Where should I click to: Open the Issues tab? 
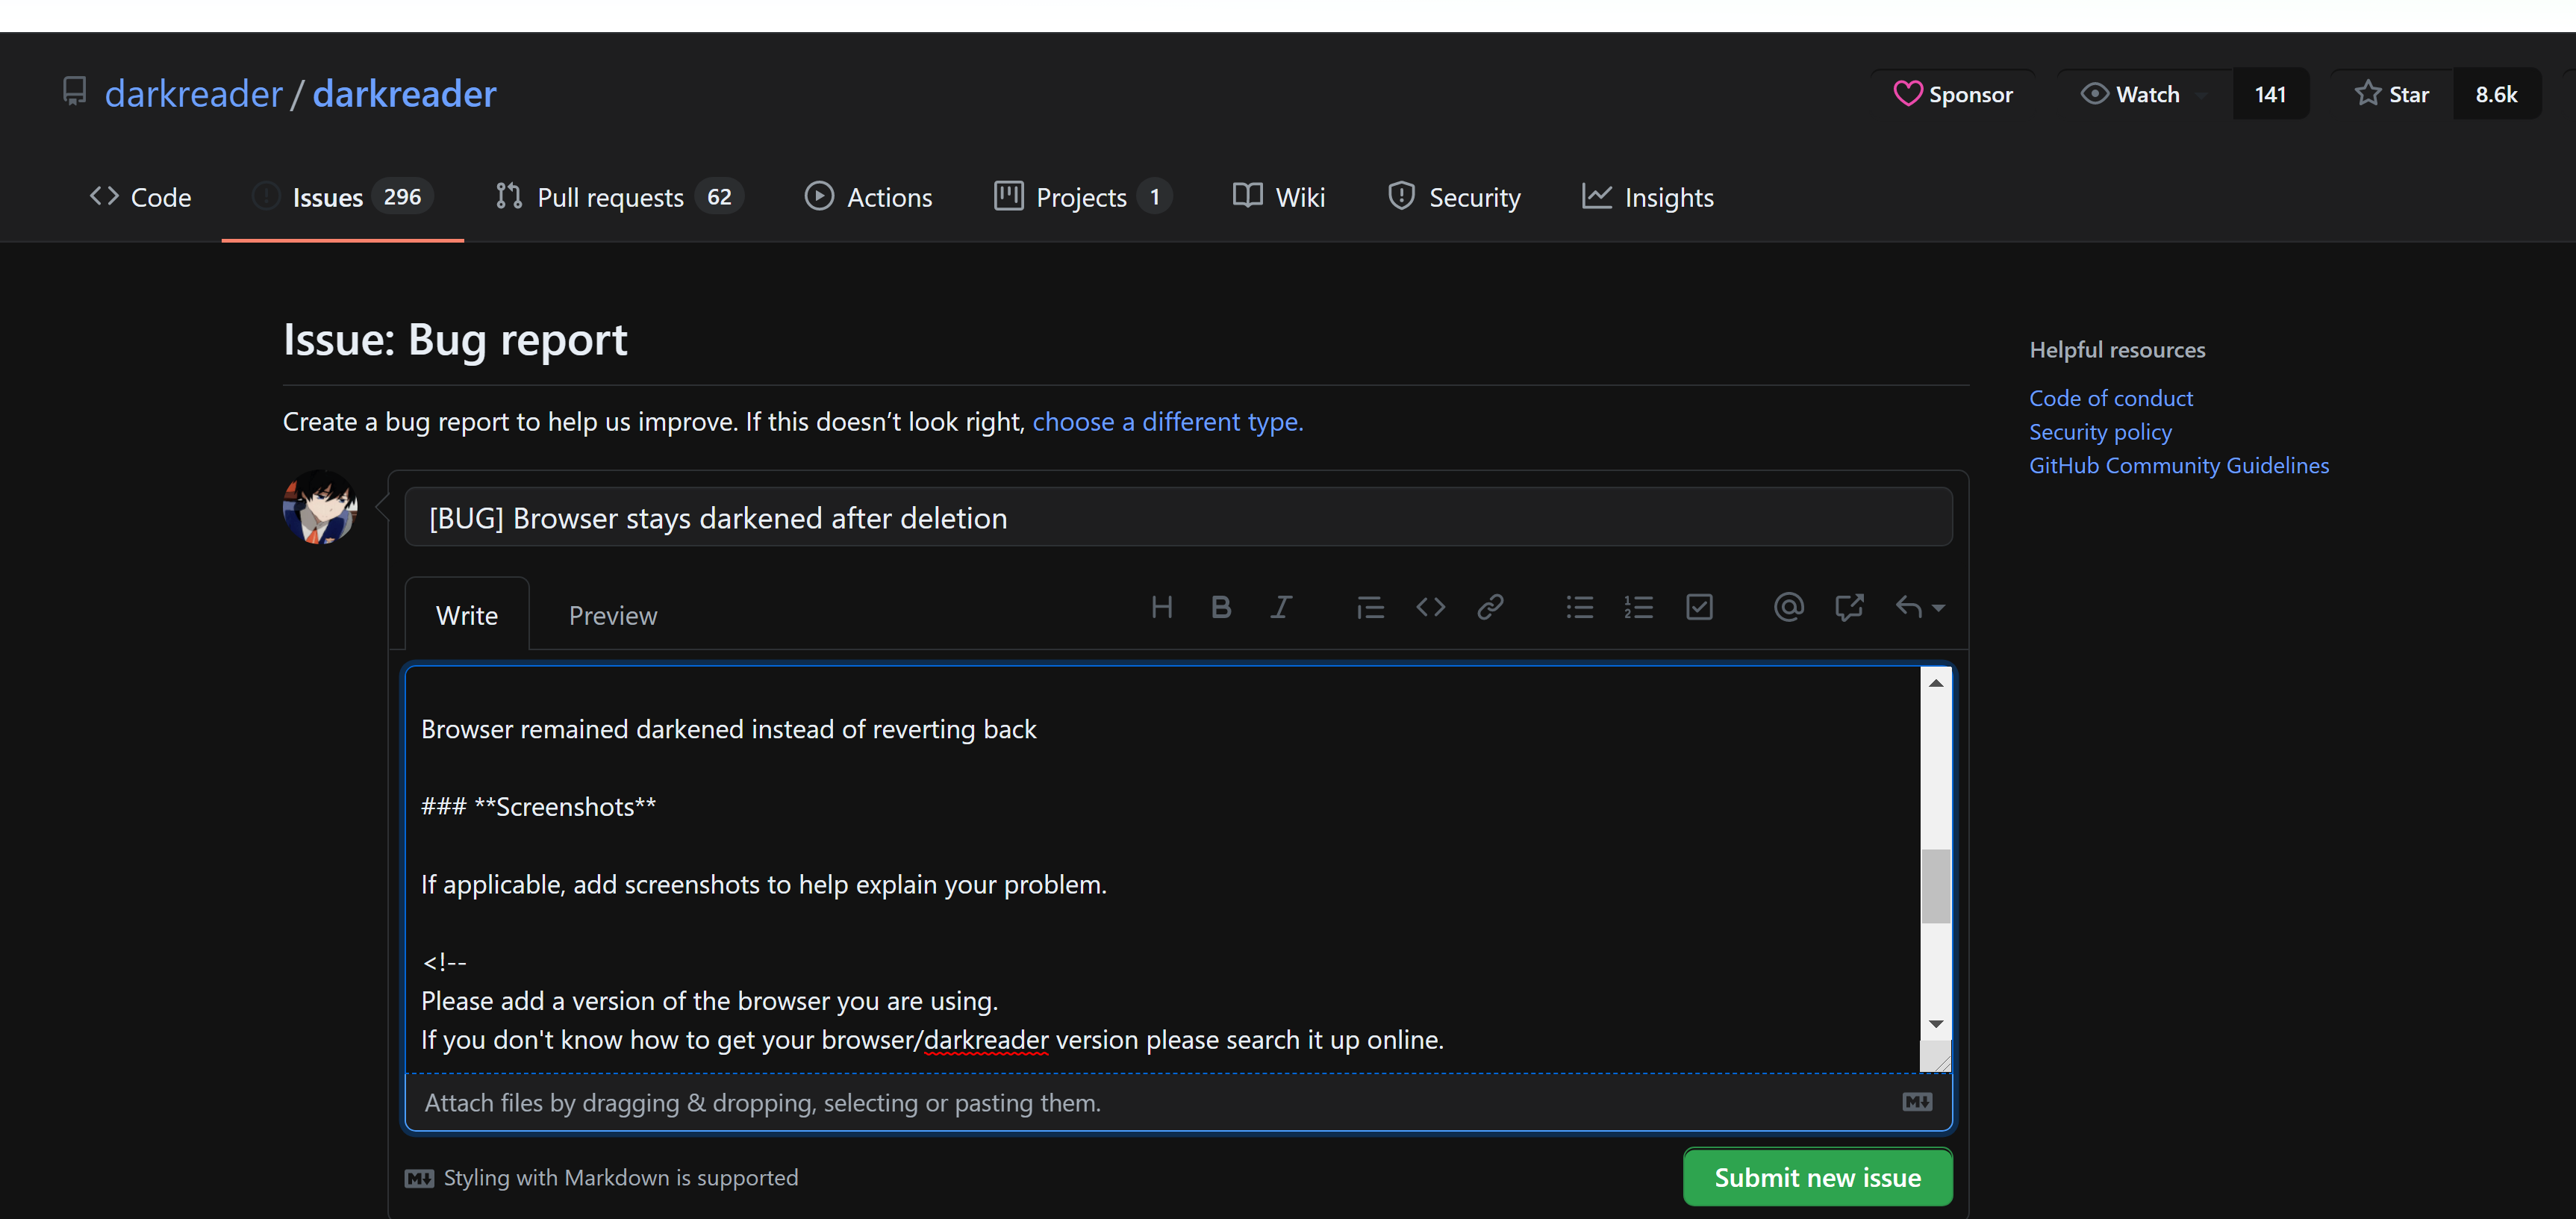(342, 197)
